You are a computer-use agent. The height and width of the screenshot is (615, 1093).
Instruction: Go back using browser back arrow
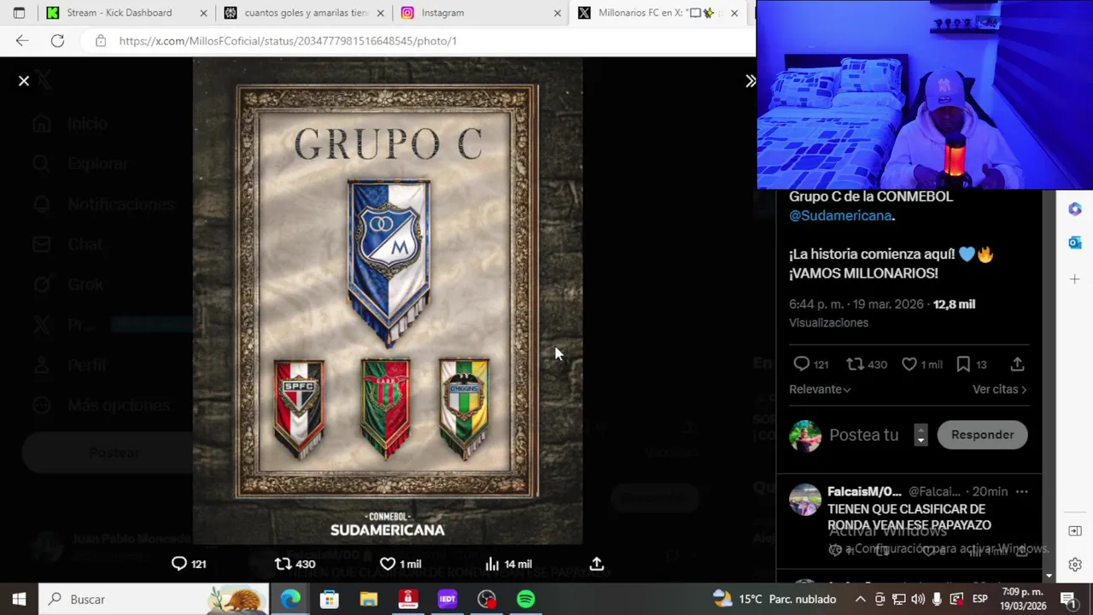pos(22,40)
